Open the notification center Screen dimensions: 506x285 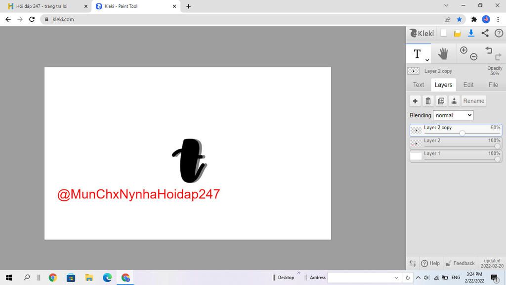(494, 278)
